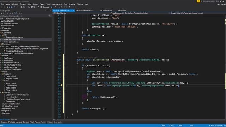Select JwtConstants.cs in Solution Explorer
This screenshot has width=226, height=127.
10,67
